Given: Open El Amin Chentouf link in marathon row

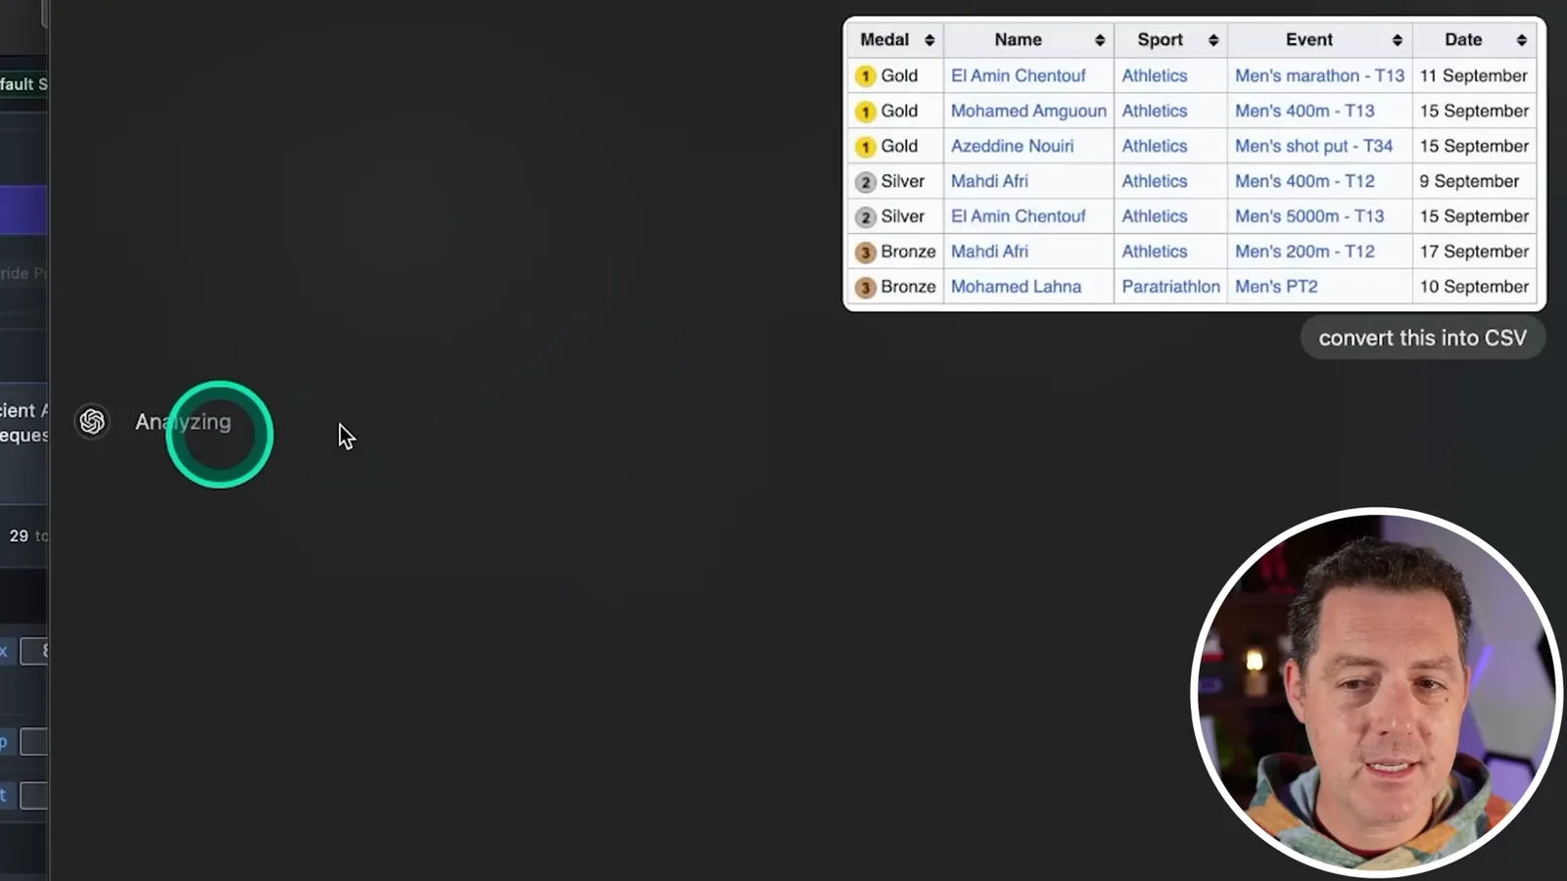Looking at the screenshot, I should (x=1018, y=75).
